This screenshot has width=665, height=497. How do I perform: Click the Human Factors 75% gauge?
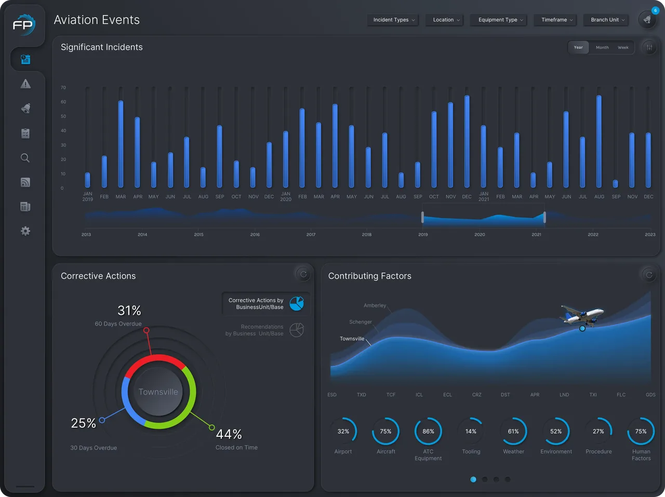tap(641, 431)
